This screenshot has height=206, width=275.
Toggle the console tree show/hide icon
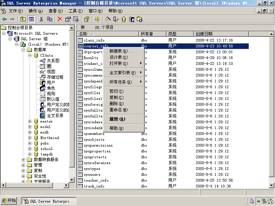pyautogui.click(x=31, y=19)
